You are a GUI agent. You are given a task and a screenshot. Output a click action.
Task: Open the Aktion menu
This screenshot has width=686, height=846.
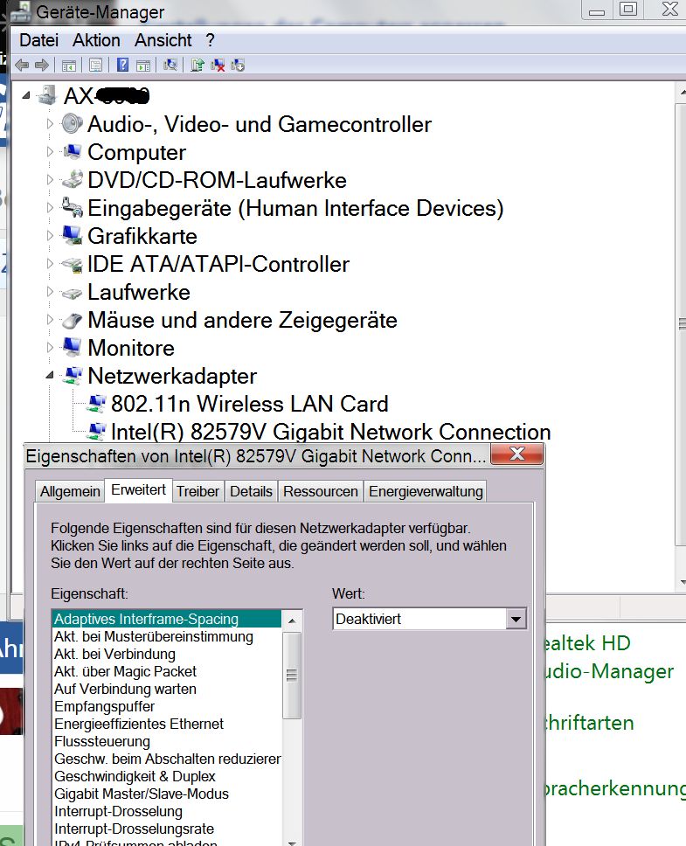[96, 40]
